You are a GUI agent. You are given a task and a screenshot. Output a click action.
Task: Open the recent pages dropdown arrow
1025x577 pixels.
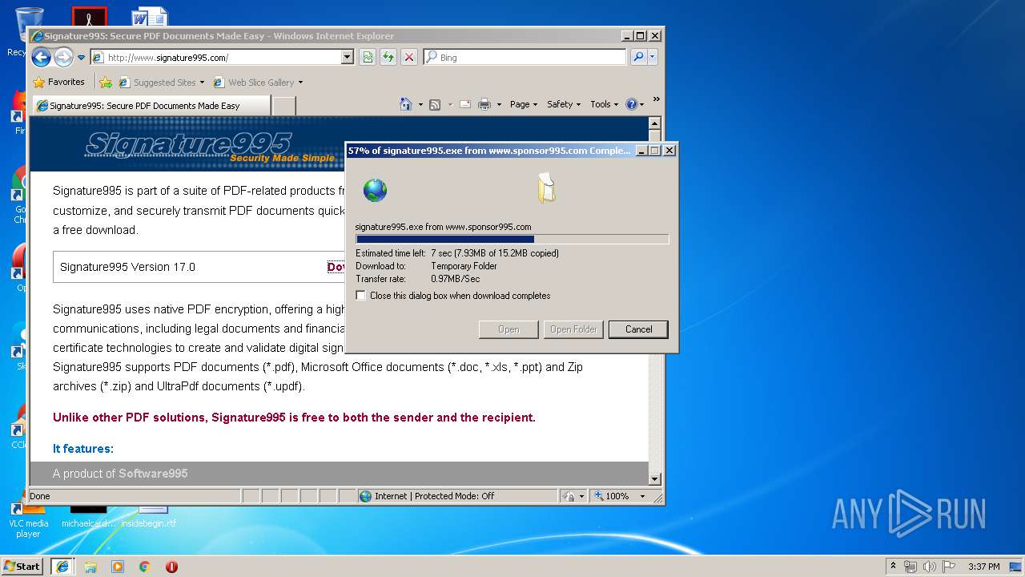pos(81,58)
